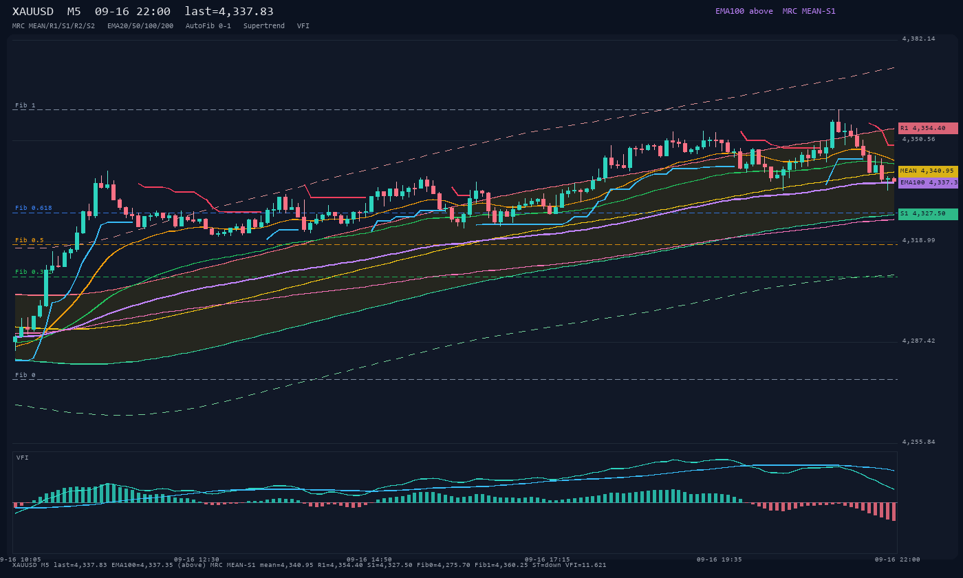The width and height of the screenshot is (963, 578).
Task: Select the Supertrend indicator legend
Action: [264, 26]
